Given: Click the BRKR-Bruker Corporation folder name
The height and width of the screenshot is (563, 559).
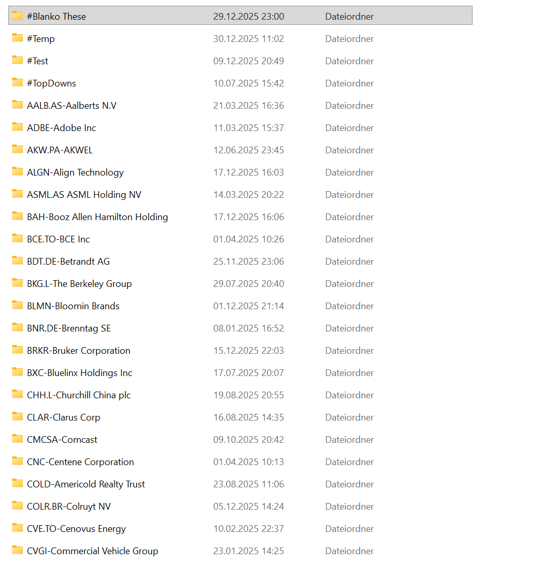Looking at the screenshot, I should [78, 351].
